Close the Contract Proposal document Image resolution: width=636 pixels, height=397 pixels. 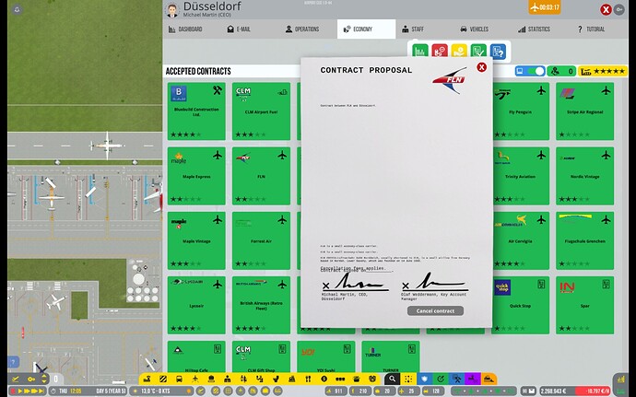tap(481, 67)
